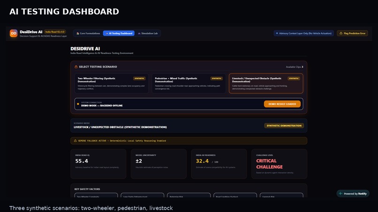Click the Key Safety Factors heading
This screenshot has width=378, height=212.
click(x=87, y=189)
